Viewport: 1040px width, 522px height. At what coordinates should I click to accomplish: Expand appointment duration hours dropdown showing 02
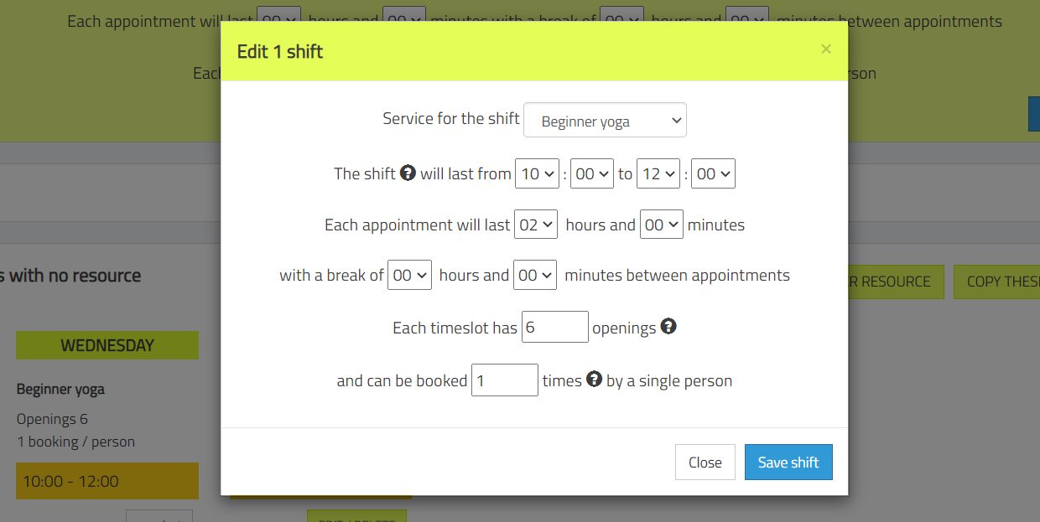click(536, 224)
